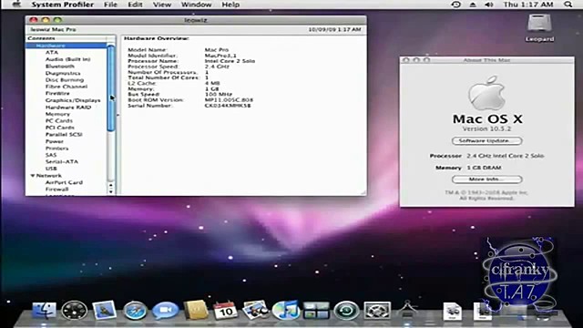Viewport: 583px width, 328px height.
Task: Select Graphics/Displays item
Action: [x=73, y=100]
